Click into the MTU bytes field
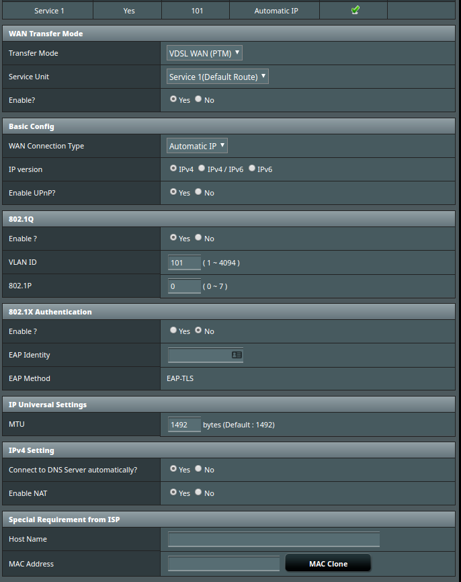Screen dimensions: 461x582 (184, 425)
